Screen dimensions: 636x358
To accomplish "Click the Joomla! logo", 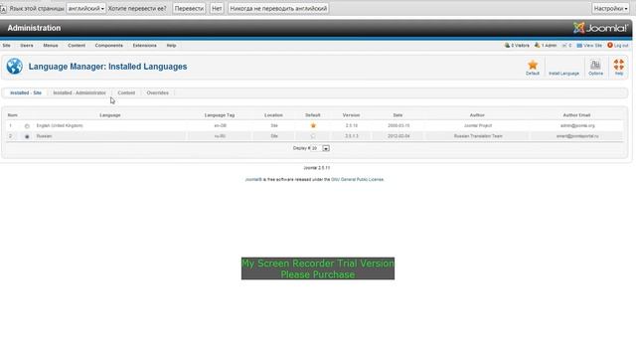I will (x=600, y=28).
